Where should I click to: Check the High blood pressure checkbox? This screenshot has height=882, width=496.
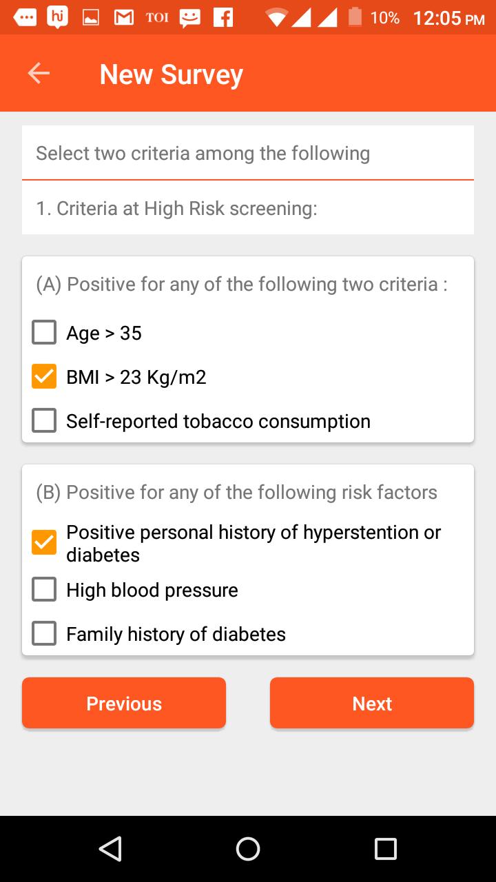click(x=44, y=590)
